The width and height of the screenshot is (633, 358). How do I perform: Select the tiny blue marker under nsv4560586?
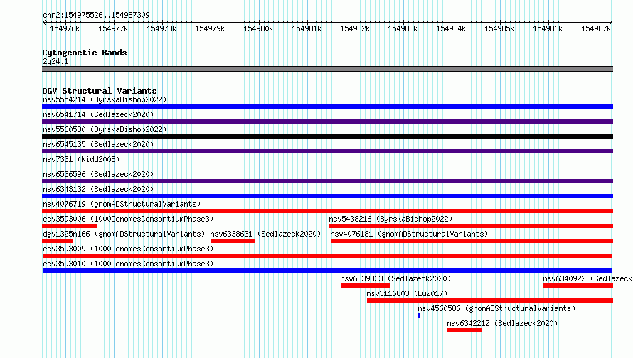(x=419, y=315)
